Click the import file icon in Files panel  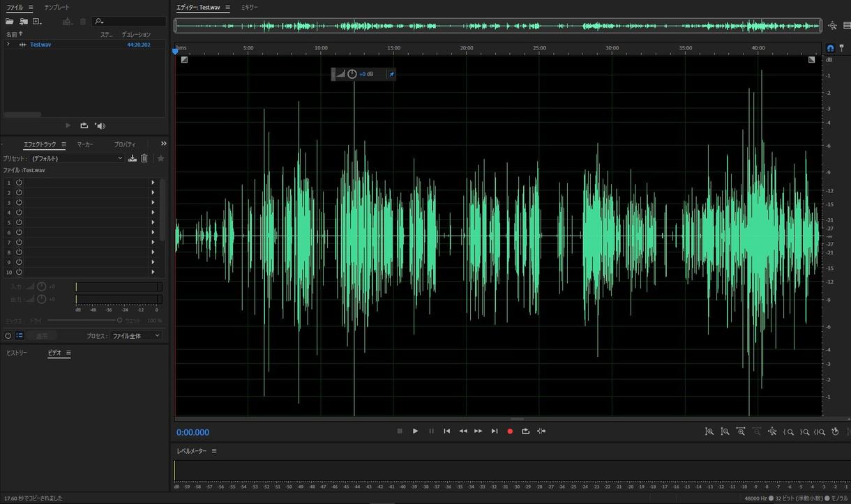pos(23,22)
